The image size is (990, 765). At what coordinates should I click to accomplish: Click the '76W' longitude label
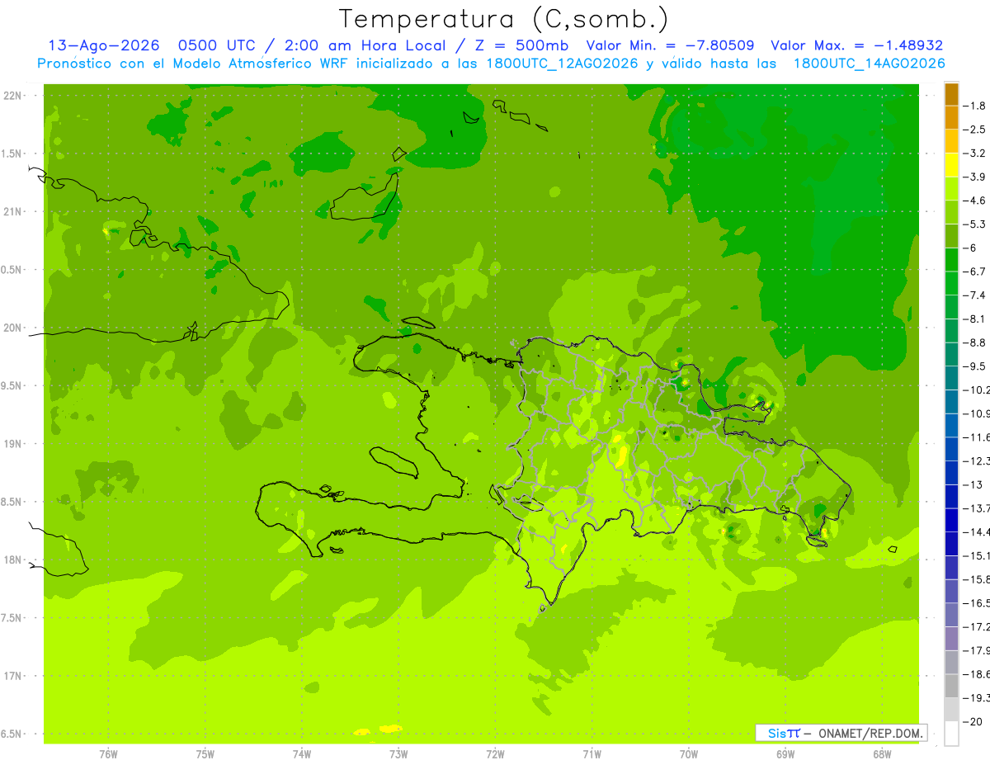pos(108,754)
